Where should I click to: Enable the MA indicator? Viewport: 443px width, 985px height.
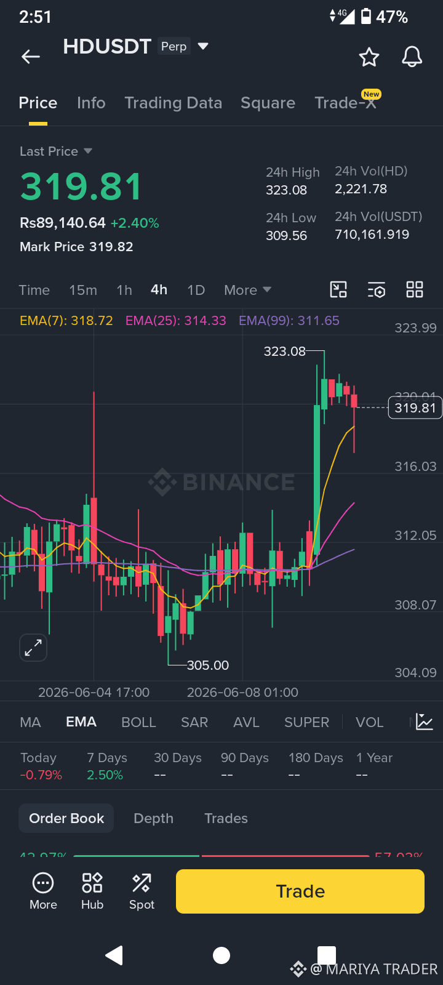(31, 722)
